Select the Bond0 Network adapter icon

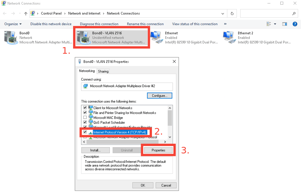[x=11, y=37]
